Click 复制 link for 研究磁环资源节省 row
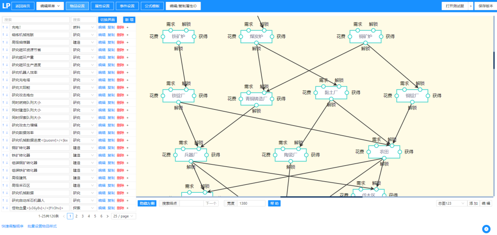The width and height of the screenshot is (497, 235). click(111, 50)
